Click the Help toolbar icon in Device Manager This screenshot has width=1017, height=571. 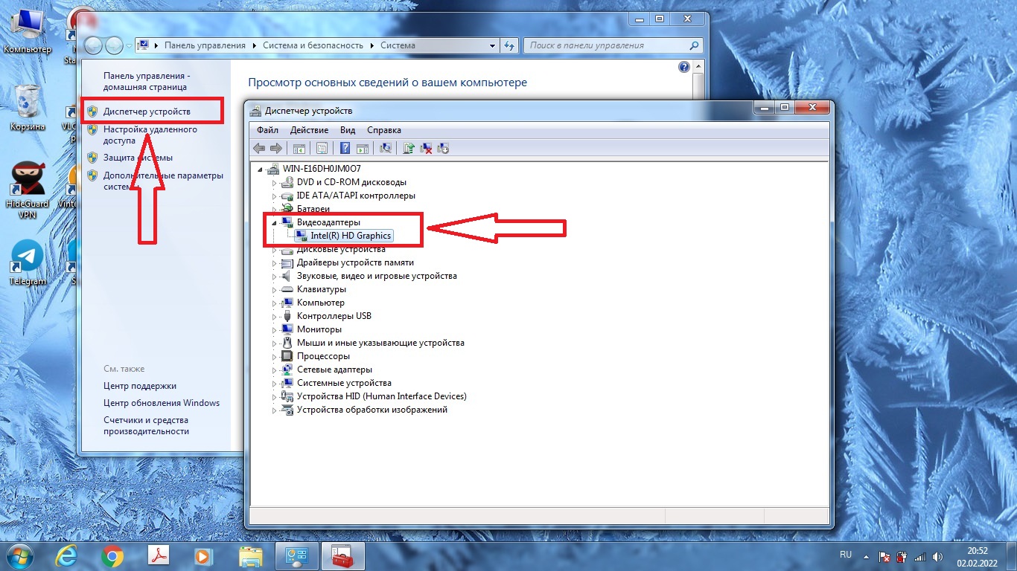click(345, 148)
